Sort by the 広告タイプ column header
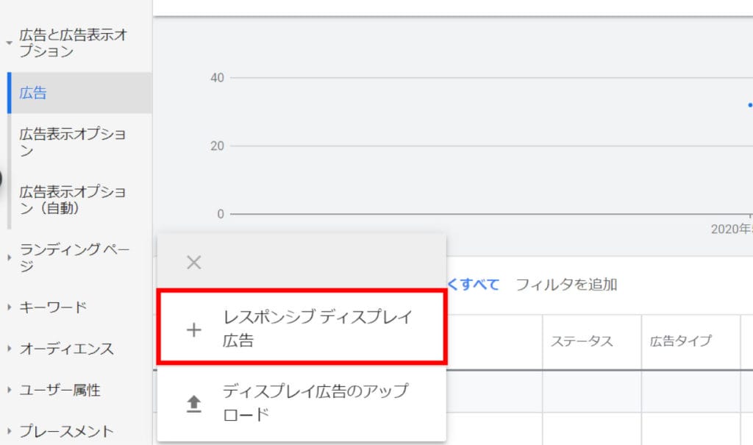Screen dimensions: 753x445 point(680,341)
